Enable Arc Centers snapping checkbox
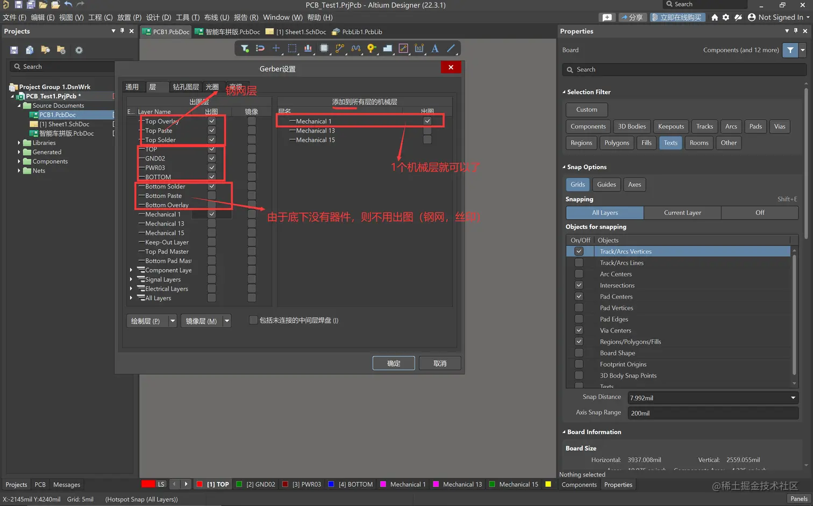 pyautogui.click(x=579, y=274)
